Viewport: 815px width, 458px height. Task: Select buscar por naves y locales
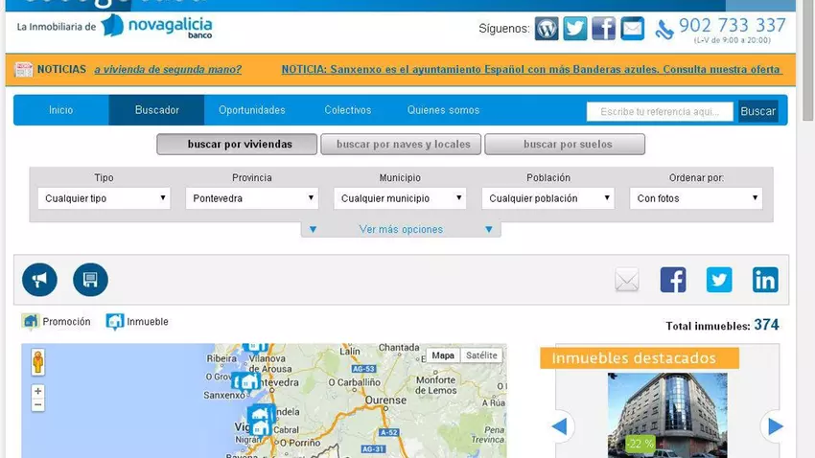point(401,145)
